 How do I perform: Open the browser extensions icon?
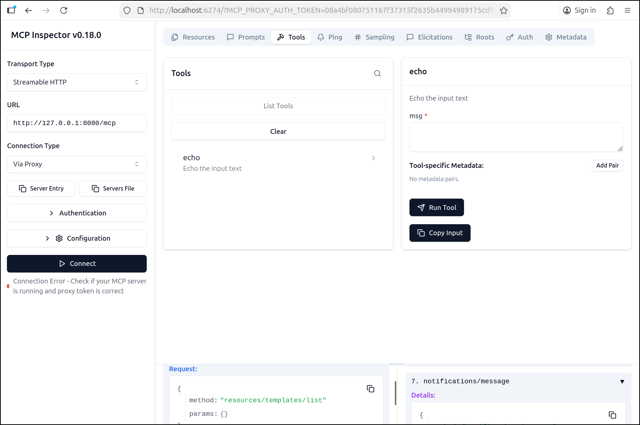pyautogui.click(x=610, y=10)
